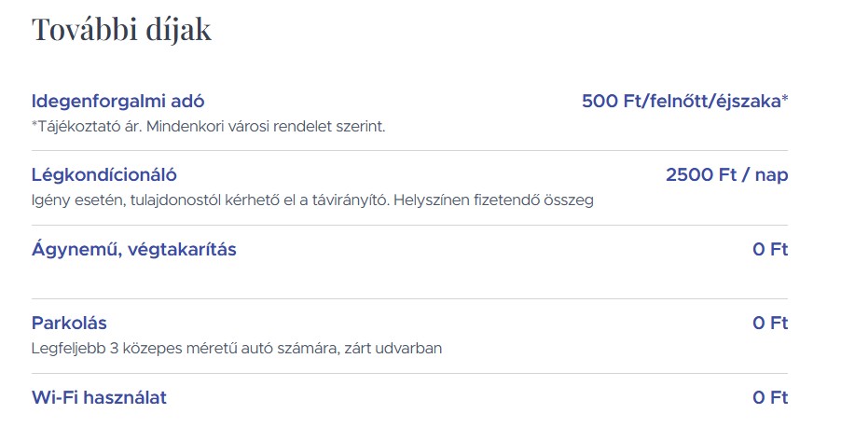Click the asterisk after the tourist tax price
The height and width of the screenshot is (441, 841).
785,99
